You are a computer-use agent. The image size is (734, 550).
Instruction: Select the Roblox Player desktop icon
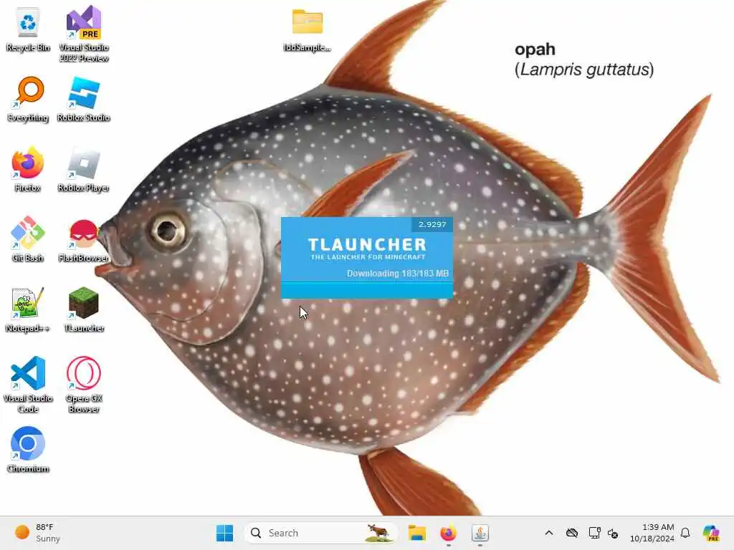click(x=84, y=170)
